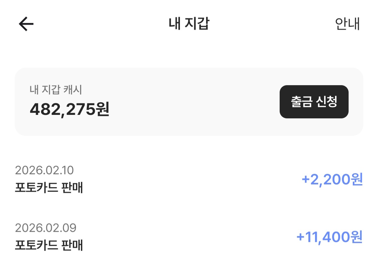Tap the middle of the 2026.02.09 transaction row

point(189,237)
